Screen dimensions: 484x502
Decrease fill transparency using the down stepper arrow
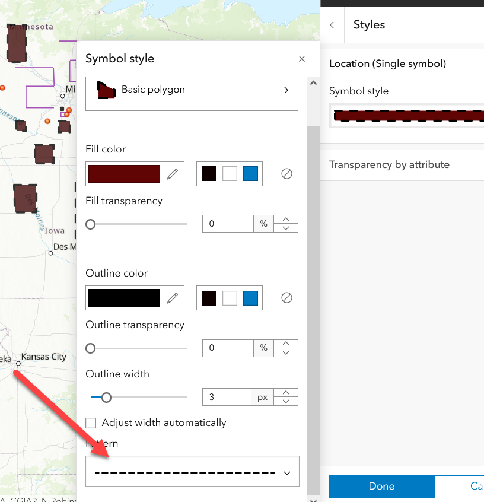[x=285, y=228]
